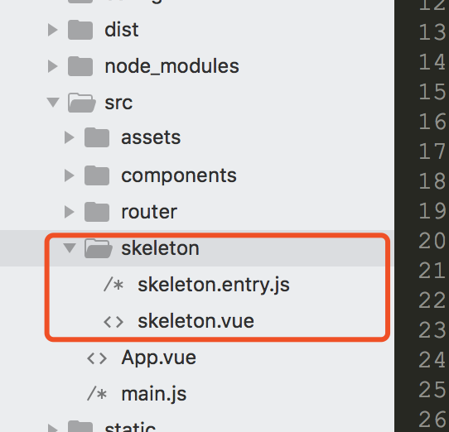Click line number 19 in the gutter
This screenshot has width=449, height=432.
pyautogui.click(x=432, y=211)
